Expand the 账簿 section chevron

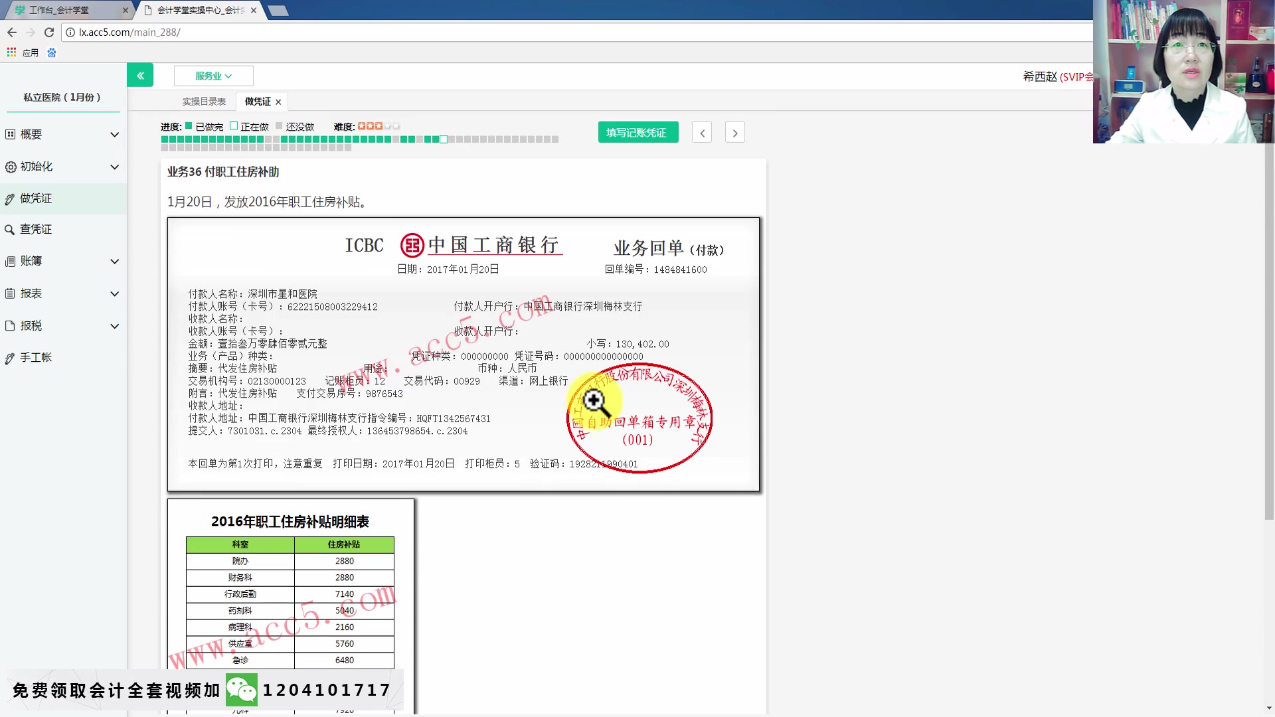(x=114, y=261)
